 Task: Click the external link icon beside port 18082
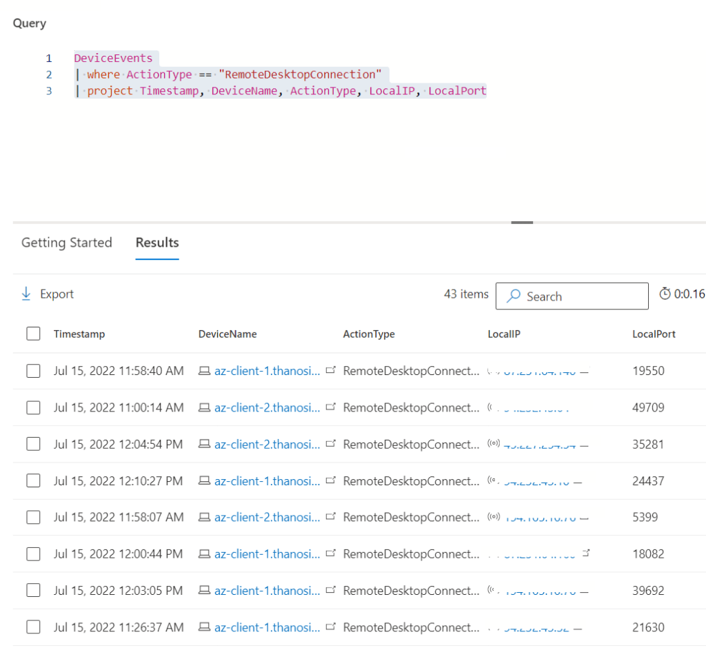coord(586,553)
